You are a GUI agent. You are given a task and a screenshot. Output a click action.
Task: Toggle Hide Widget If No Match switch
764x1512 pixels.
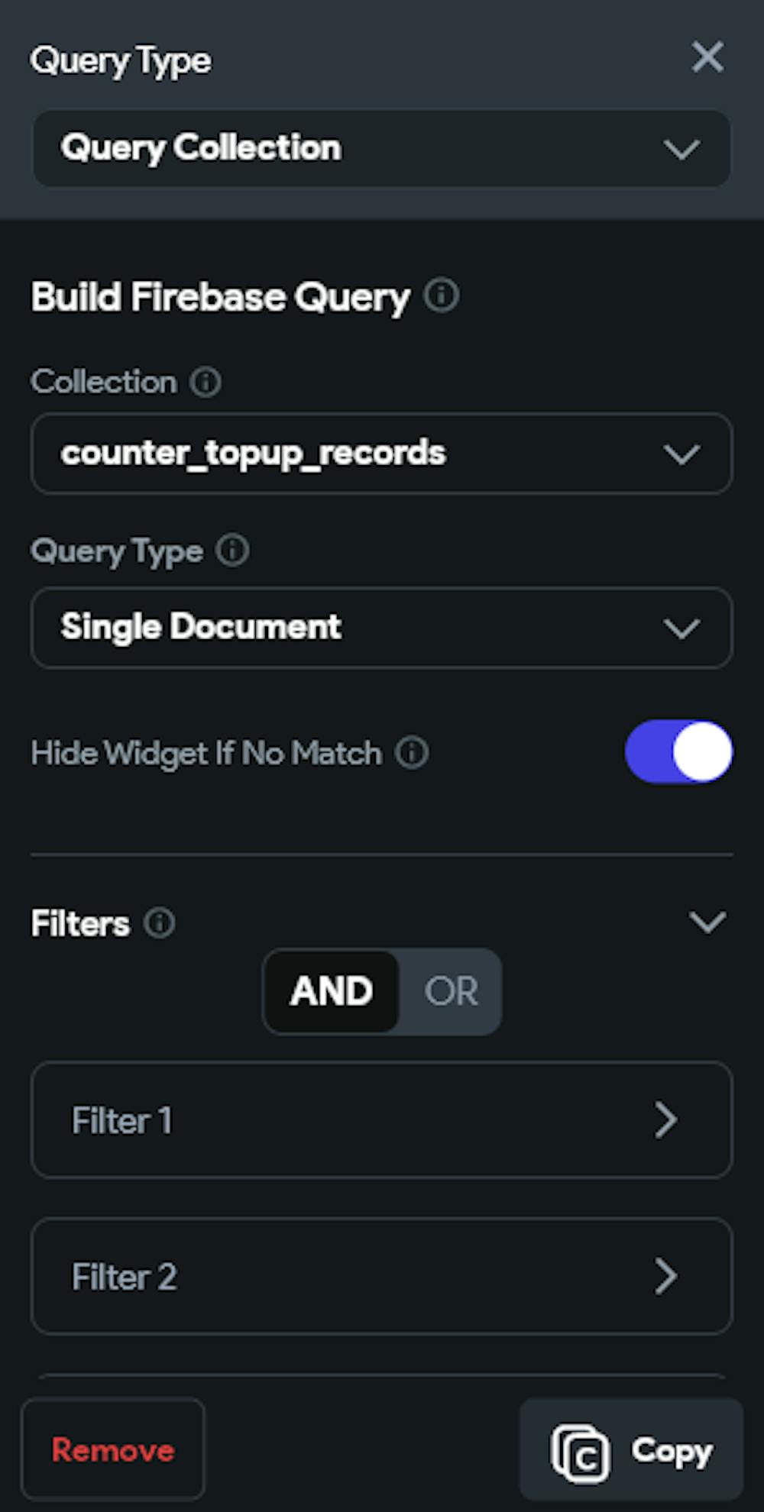click(x=678, y=752)
